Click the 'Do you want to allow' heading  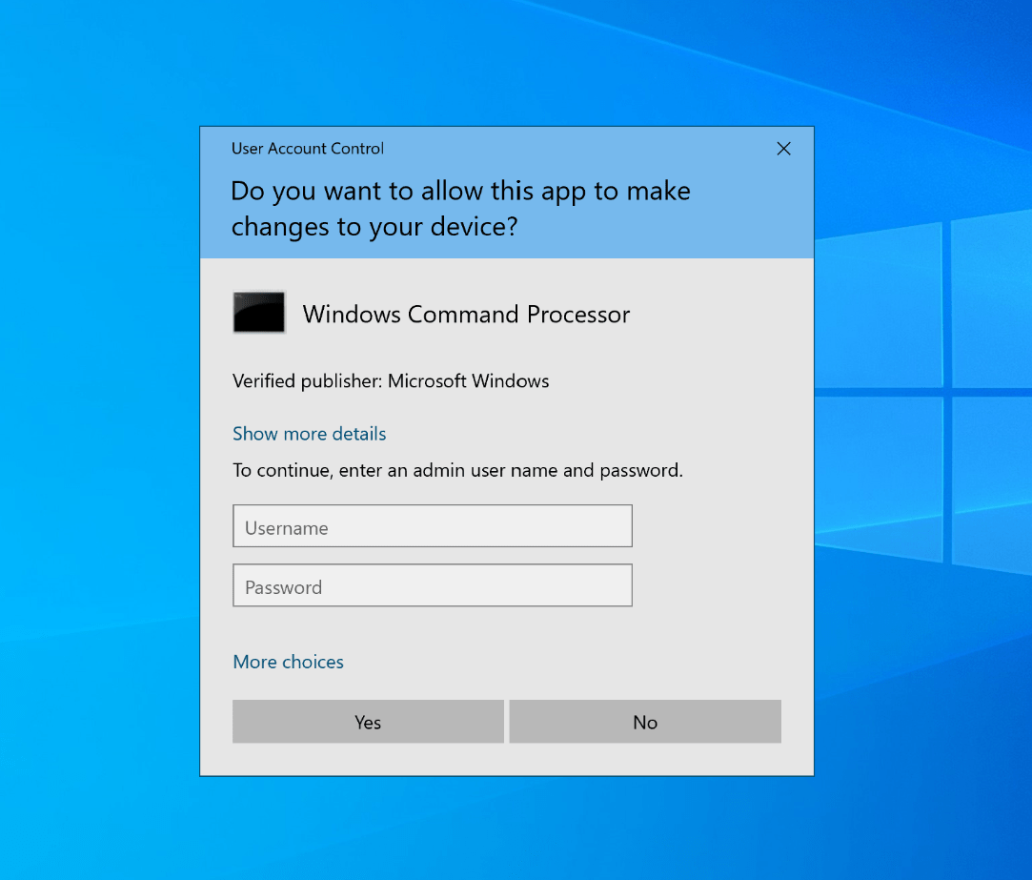(x=460, y=208)
